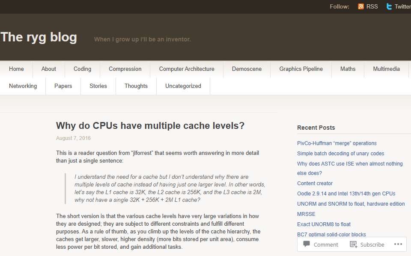This screenshot has width=411, height=256.
Task: Open the MRSSE post link
Action: 306,214
